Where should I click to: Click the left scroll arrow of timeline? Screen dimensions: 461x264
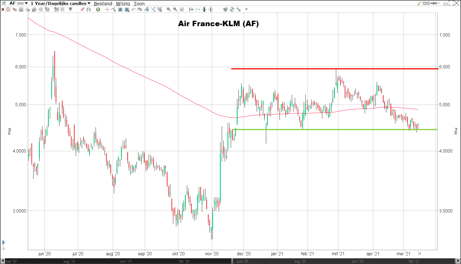3,261
